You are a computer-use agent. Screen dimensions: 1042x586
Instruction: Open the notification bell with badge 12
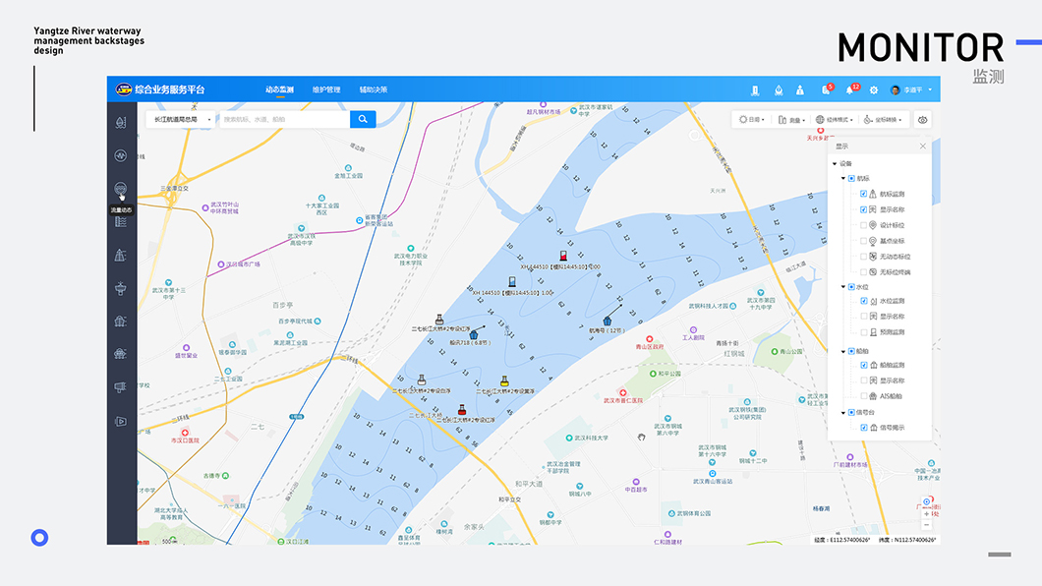point(849,89)
